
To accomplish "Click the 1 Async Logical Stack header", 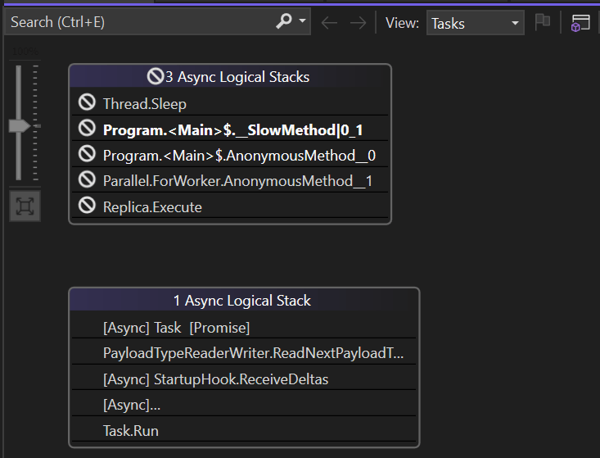I will click(242, 301).
